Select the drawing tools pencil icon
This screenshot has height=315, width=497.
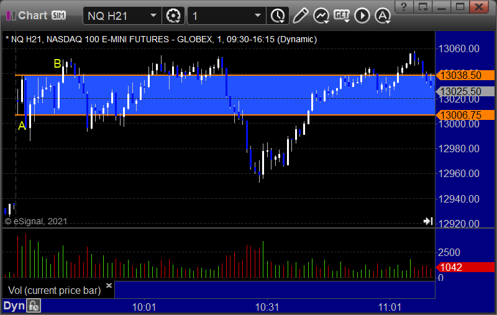[300, 16]
